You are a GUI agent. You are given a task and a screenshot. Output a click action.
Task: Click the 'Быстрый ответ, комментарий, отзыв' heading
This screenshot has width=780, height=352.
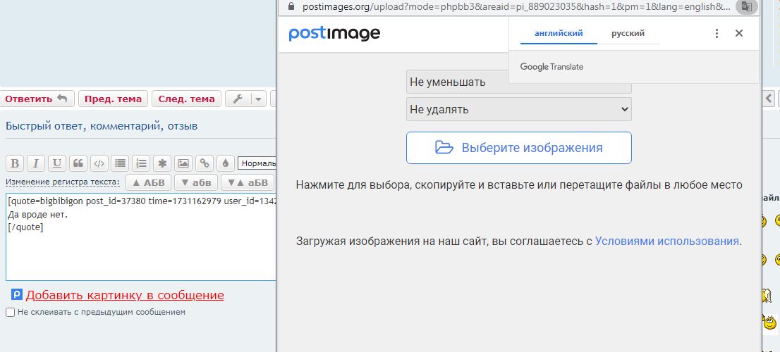point(102,125)
